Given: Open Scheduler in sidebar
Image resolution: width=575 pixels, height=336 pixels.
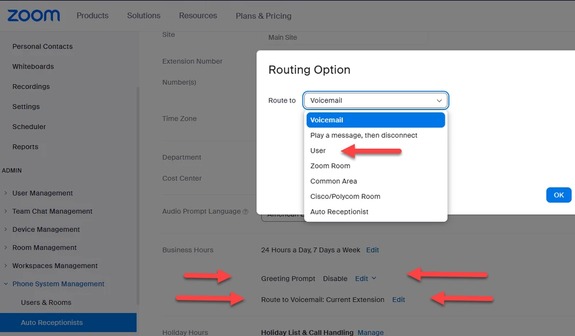Looking at the screenshot, I should pyautogui.click(x=29, y=127).
